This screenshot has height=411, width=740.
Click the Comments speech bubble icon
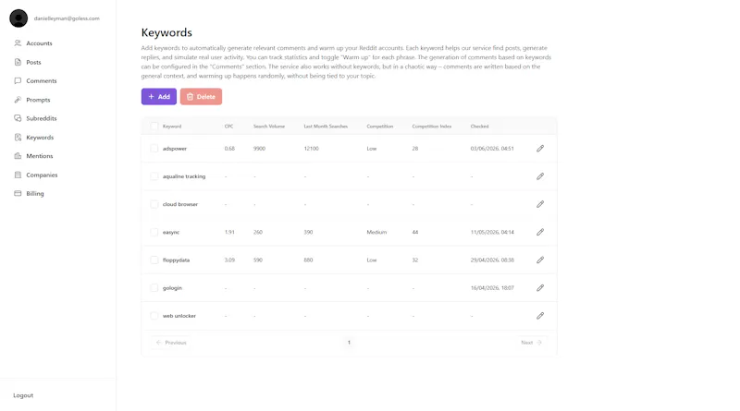[x=18, y=80]
